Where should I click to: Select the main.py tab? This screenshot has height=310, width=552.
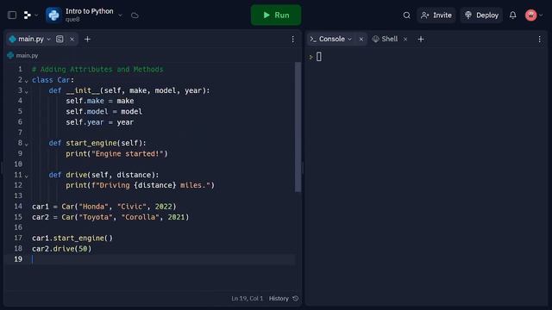coord(31,39)
